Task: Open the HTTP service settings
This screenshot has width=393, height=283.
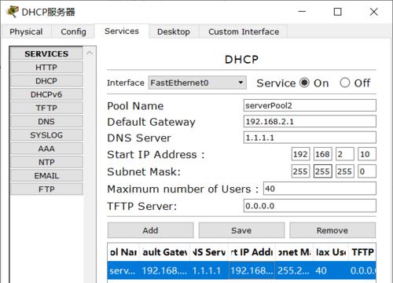Action: coord(46,68)
